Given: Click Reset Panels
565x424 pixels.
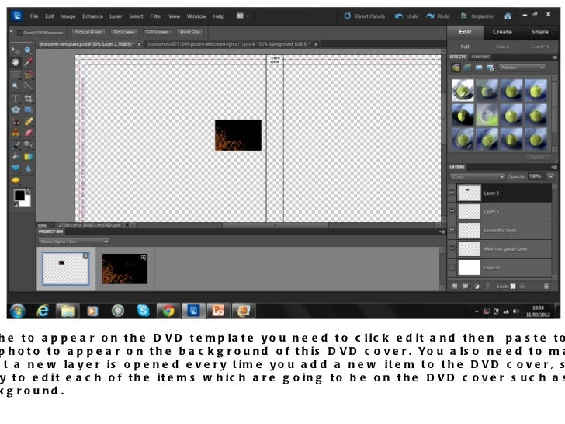Looking at the screenshot, I should [x=365, y=16].
